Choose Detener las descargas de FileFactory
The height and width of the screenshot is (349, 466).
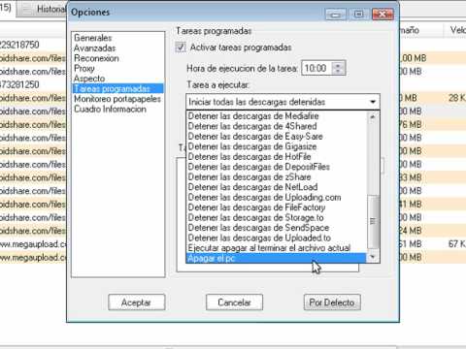coord(277,207)
